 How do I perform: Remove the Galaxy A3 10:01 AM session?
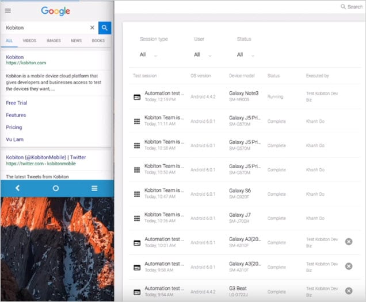click(x=349, y=242)
